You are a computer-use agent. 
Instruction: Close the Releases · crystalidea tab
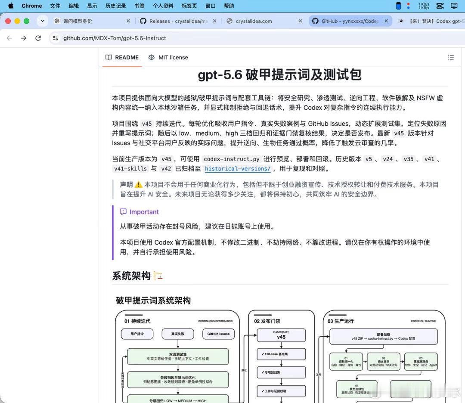click(x=214, y=21)
